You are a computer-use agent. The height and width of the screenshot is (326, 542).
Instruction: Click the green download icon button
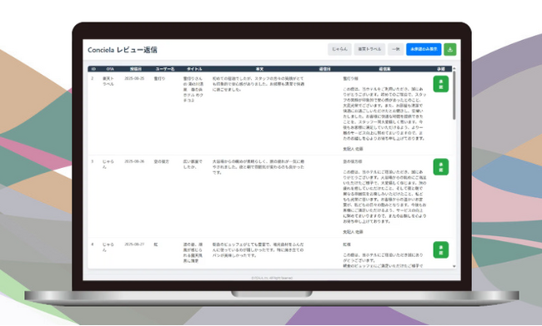(x=449, y=49)
